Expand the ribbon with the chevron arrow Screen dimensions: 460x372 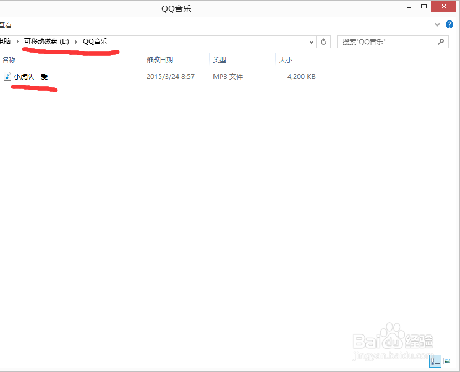click(437, 25)
